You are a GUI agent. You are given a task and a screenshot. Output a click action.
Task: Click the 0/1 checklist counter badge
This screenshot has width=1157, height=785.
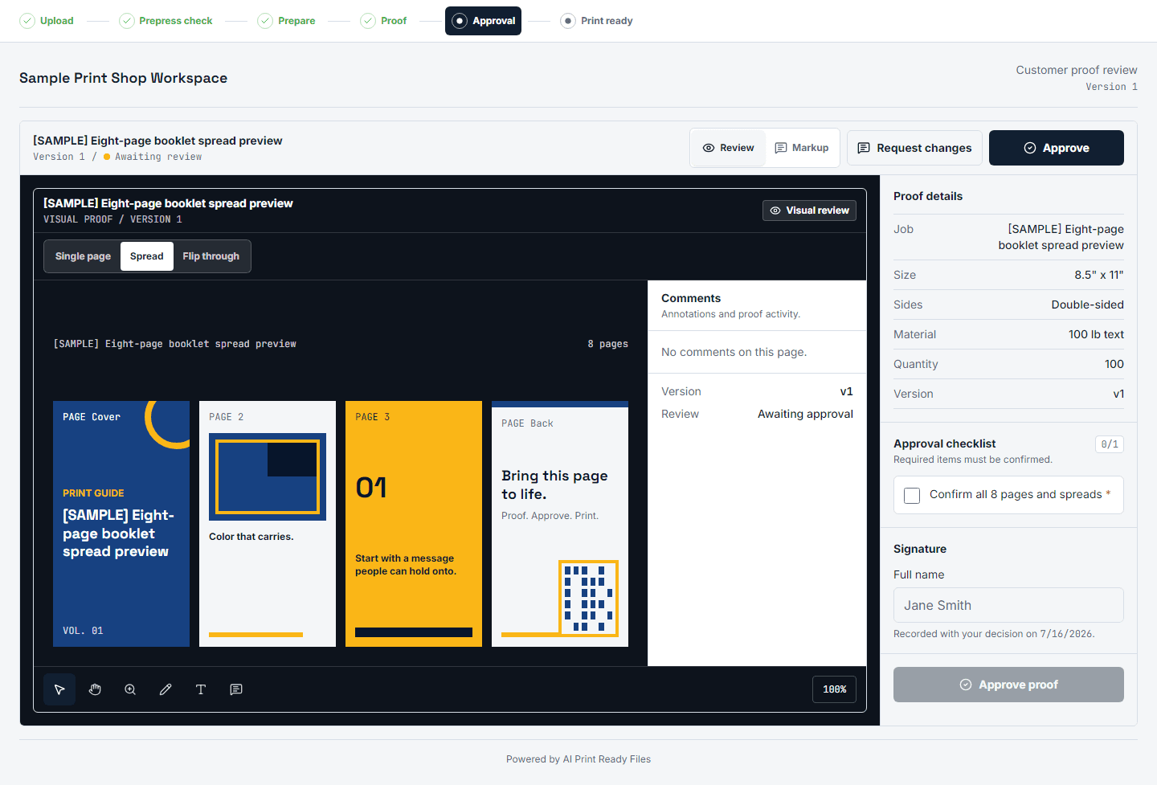(1110, 444)
